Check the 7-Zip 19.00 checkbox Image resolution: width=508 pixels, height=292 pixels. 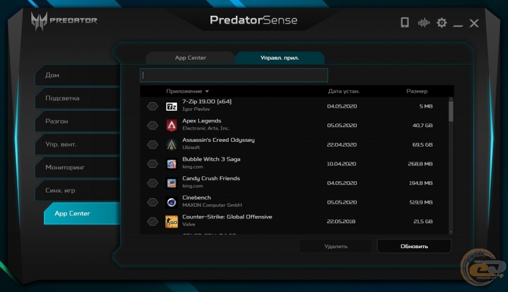click(152, 106)
